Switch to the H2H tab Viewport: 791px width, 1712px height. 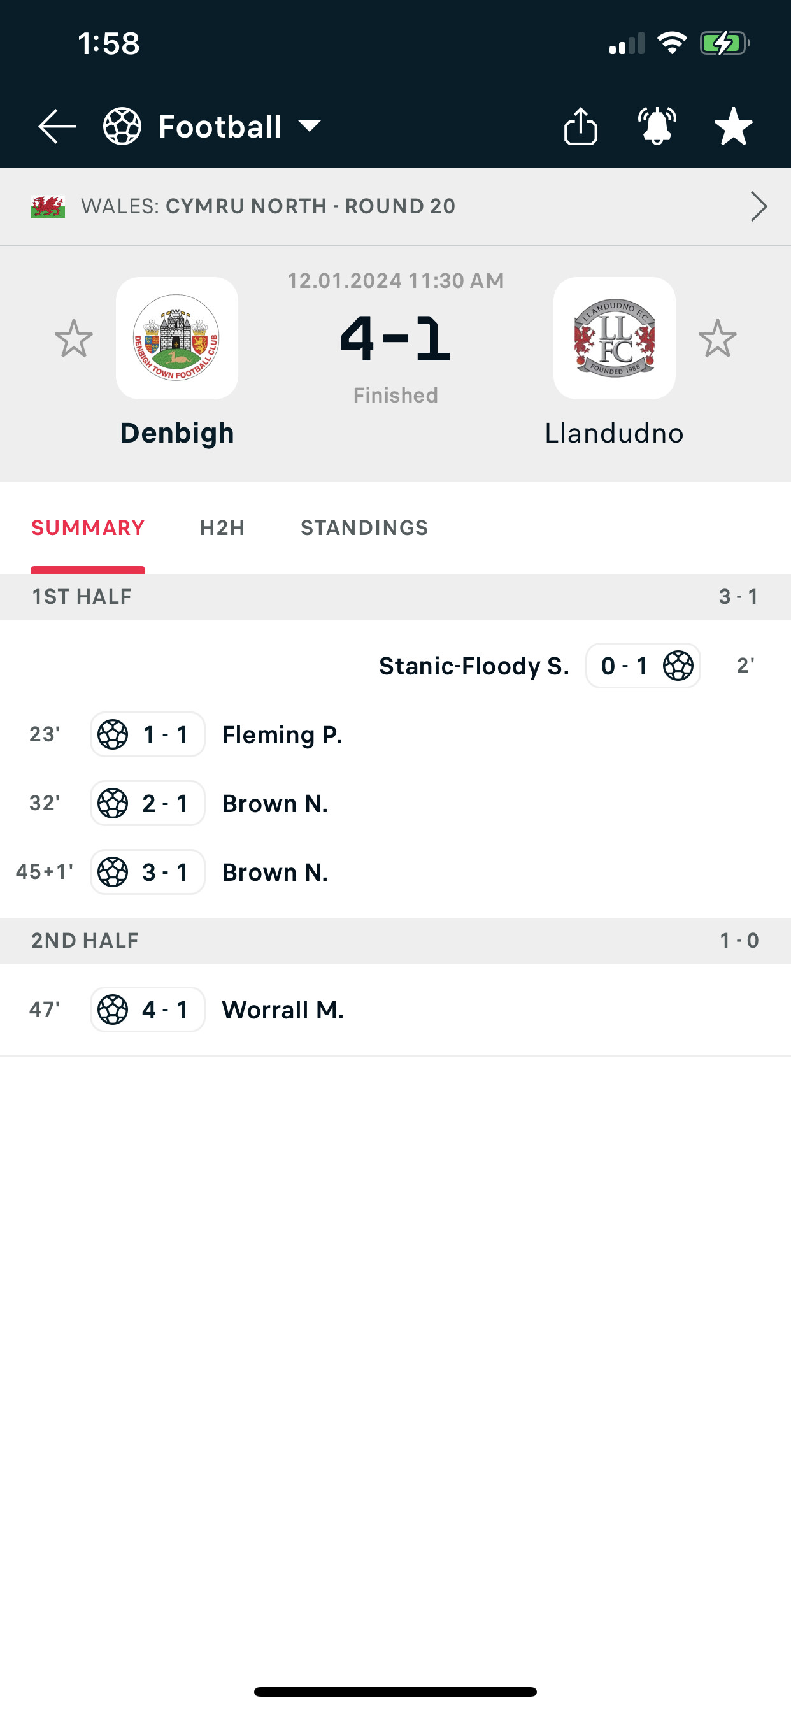222,528
